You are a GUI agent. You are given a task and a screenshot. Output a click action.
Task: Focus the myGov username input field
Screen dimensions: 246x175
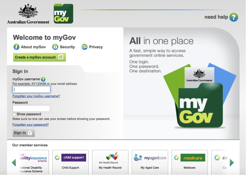point(31,89)
